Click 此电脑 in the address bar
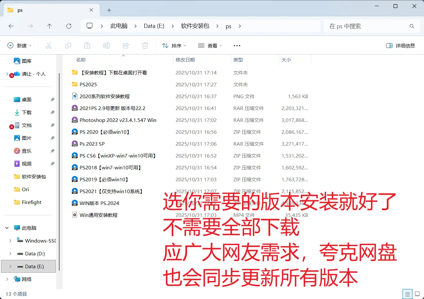The image size is (424, 299). [x=119, y=26]
